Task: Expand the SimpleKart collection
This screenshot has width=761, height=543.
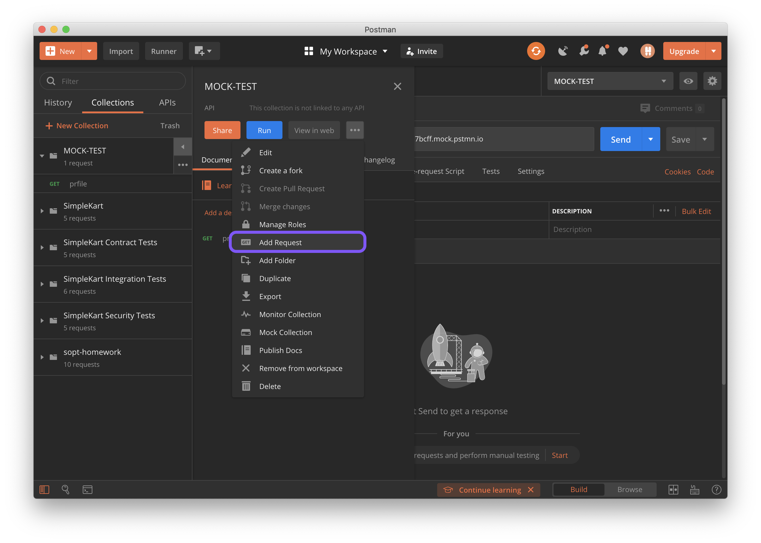Action: click(x=42, y=211)
